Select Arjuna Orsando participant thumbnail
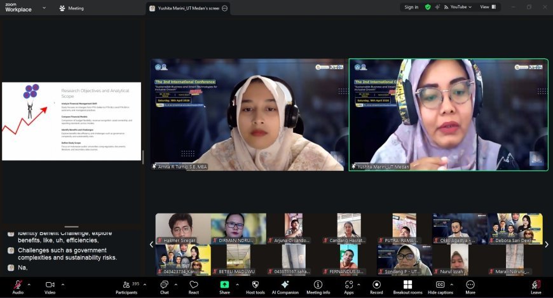Viewport: 553px width, 298px height. point(294,229)
